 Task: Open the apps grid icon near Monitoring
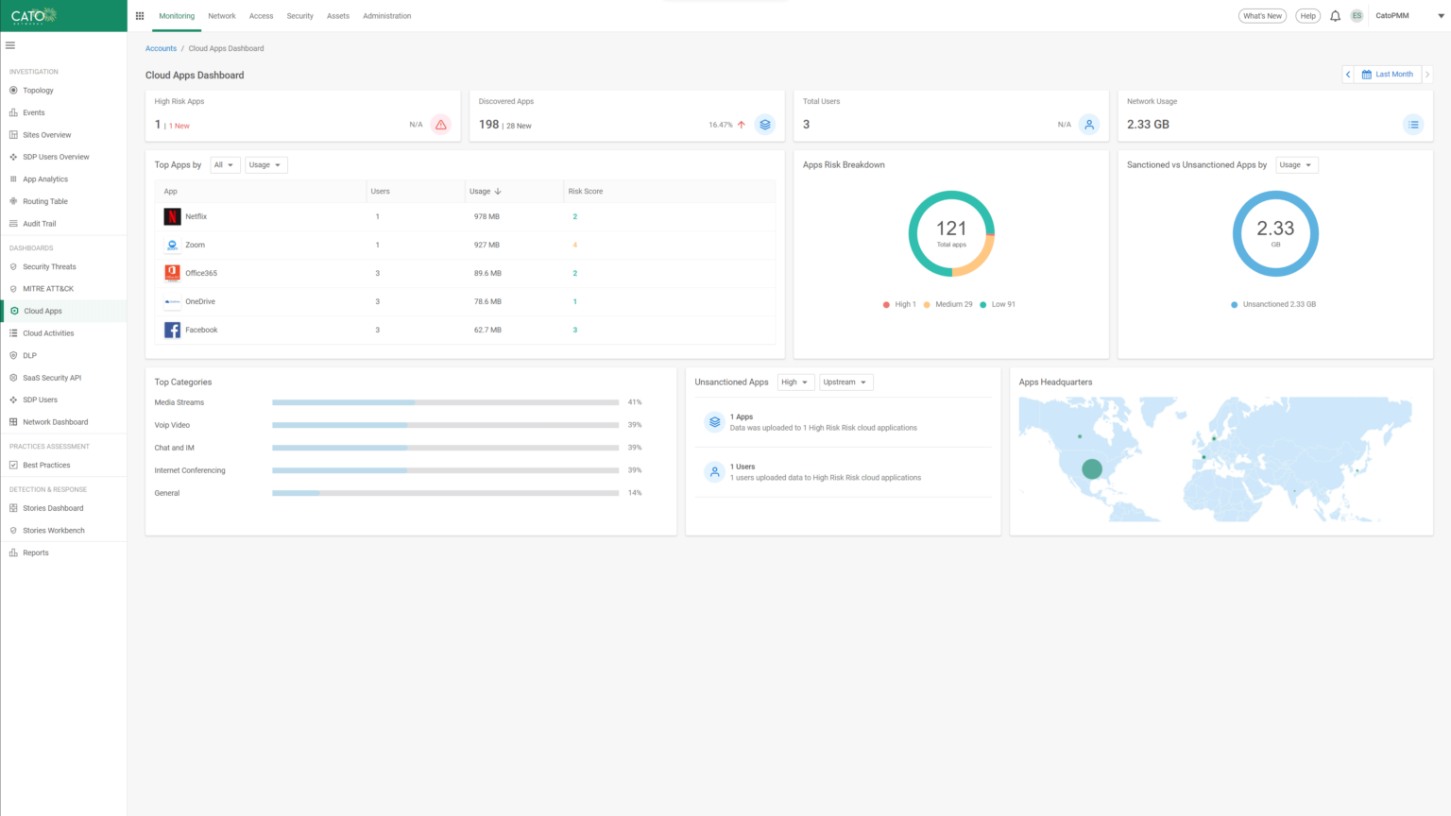pos(139,15)
